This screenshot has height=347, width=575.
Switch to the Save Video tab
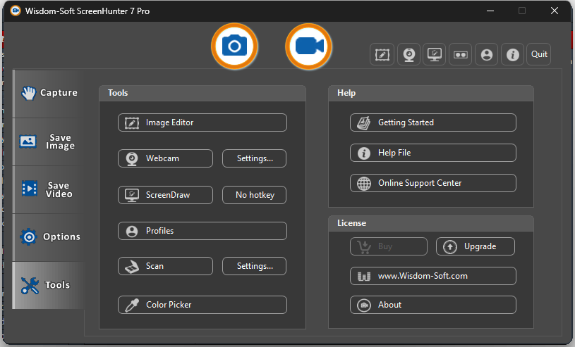tap(49, 189)
